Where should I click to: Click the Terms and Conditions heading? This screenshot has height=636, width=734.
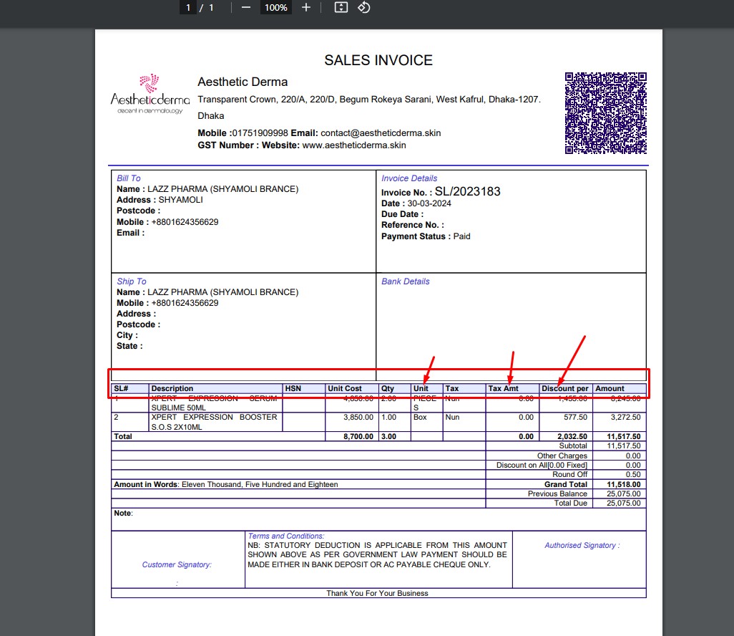click(286, 536)
